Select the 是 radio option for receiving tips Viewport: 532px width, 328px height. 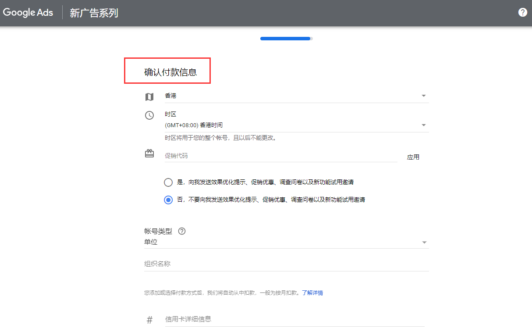168,182
